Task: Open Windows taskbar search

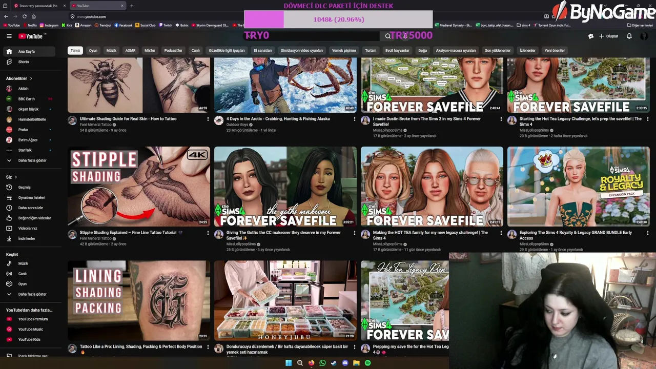Action: 300,363
